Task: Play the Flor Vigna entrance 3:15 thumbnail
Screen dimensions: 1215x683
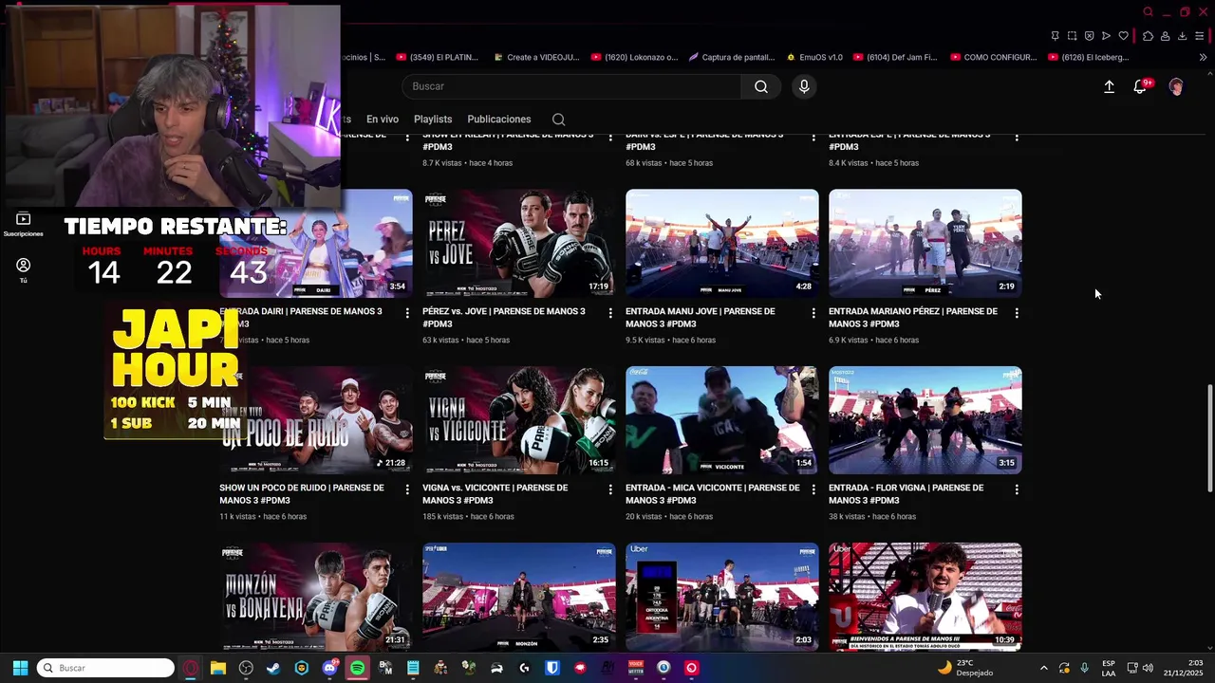Action: pyautogui.click(x=925, y=420)
